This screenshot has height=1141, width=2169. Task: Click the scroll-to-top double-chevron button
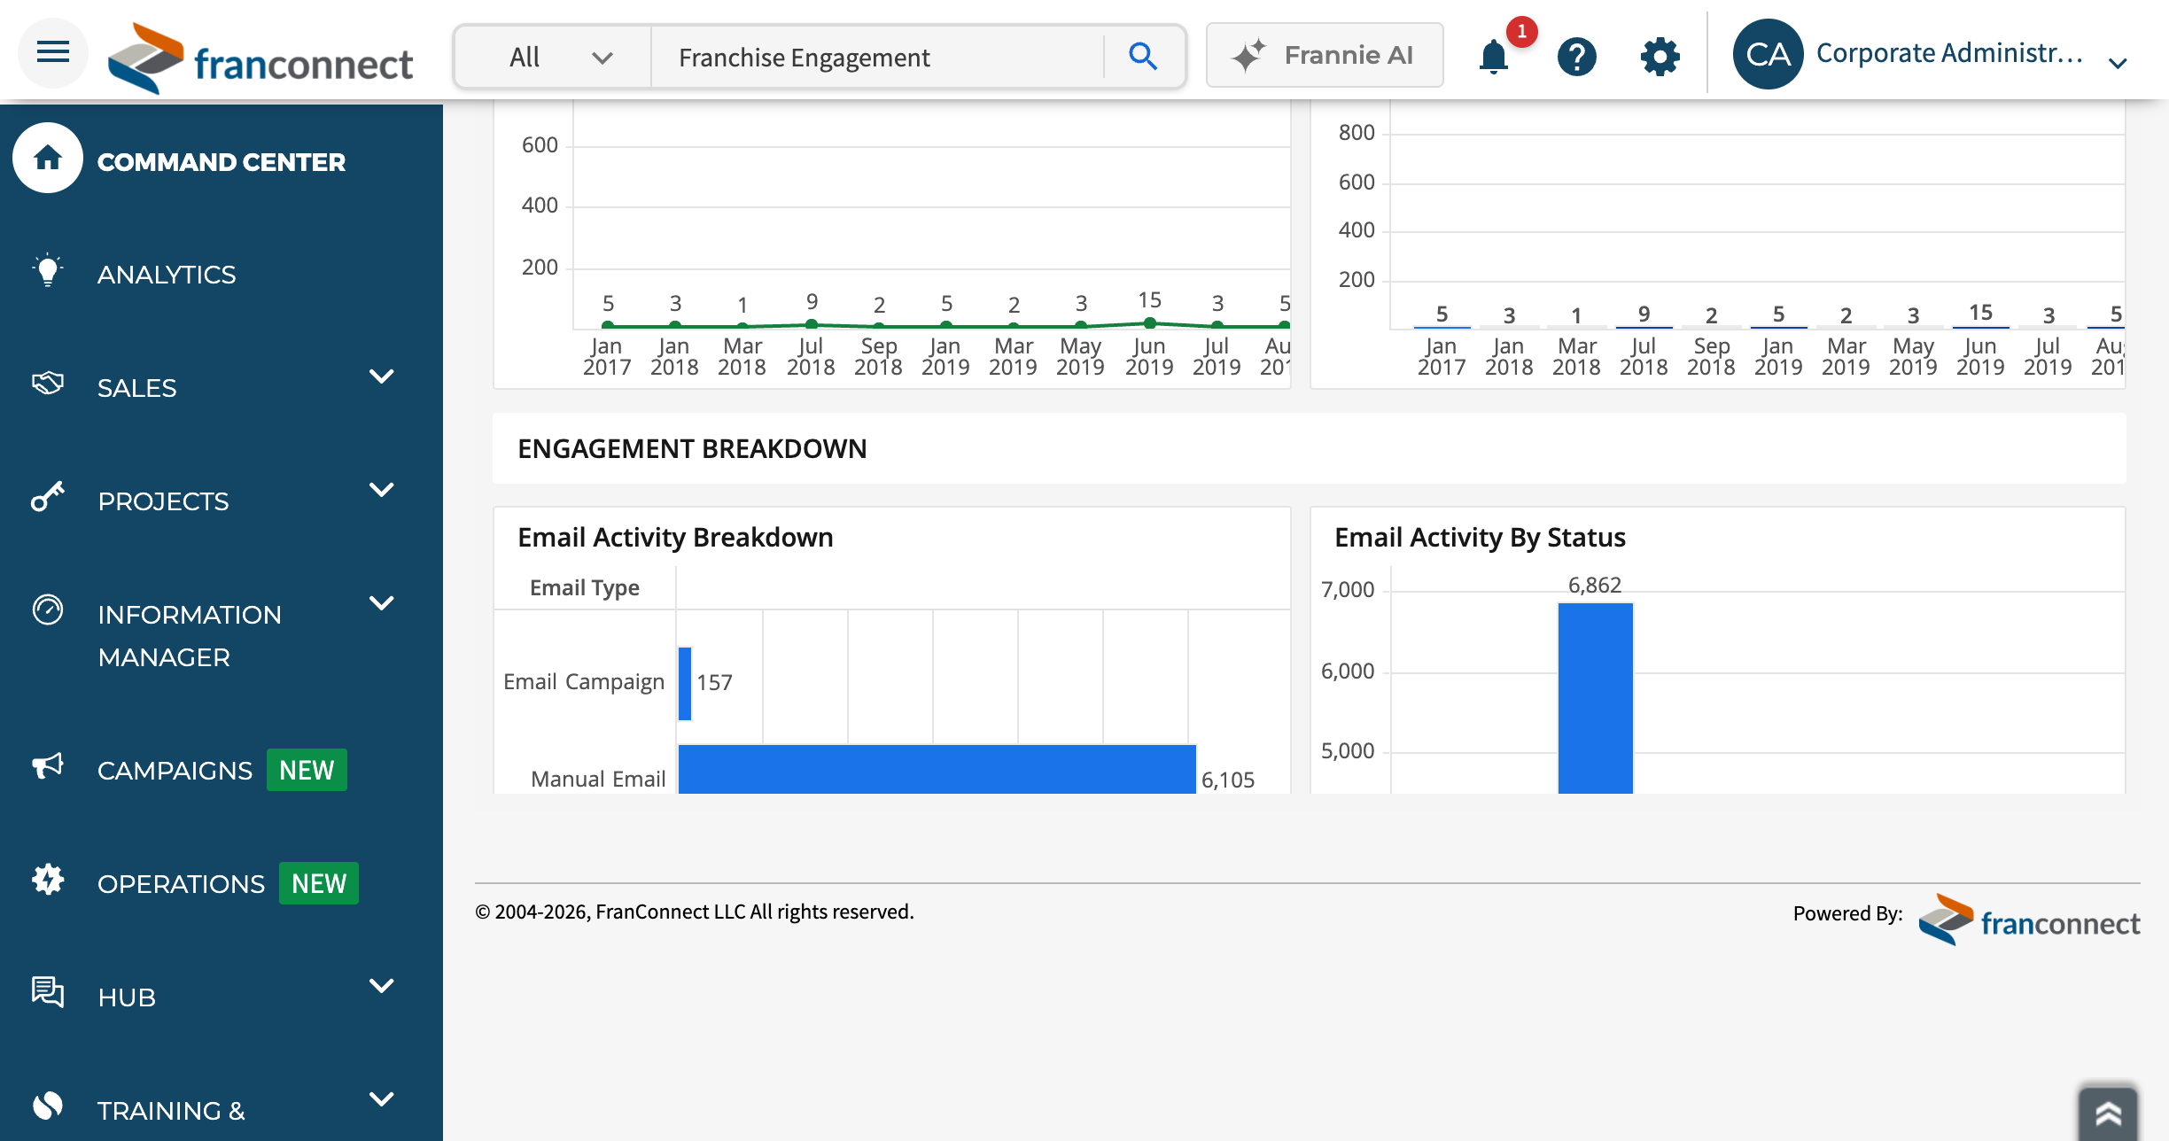coord(2109,1114)
